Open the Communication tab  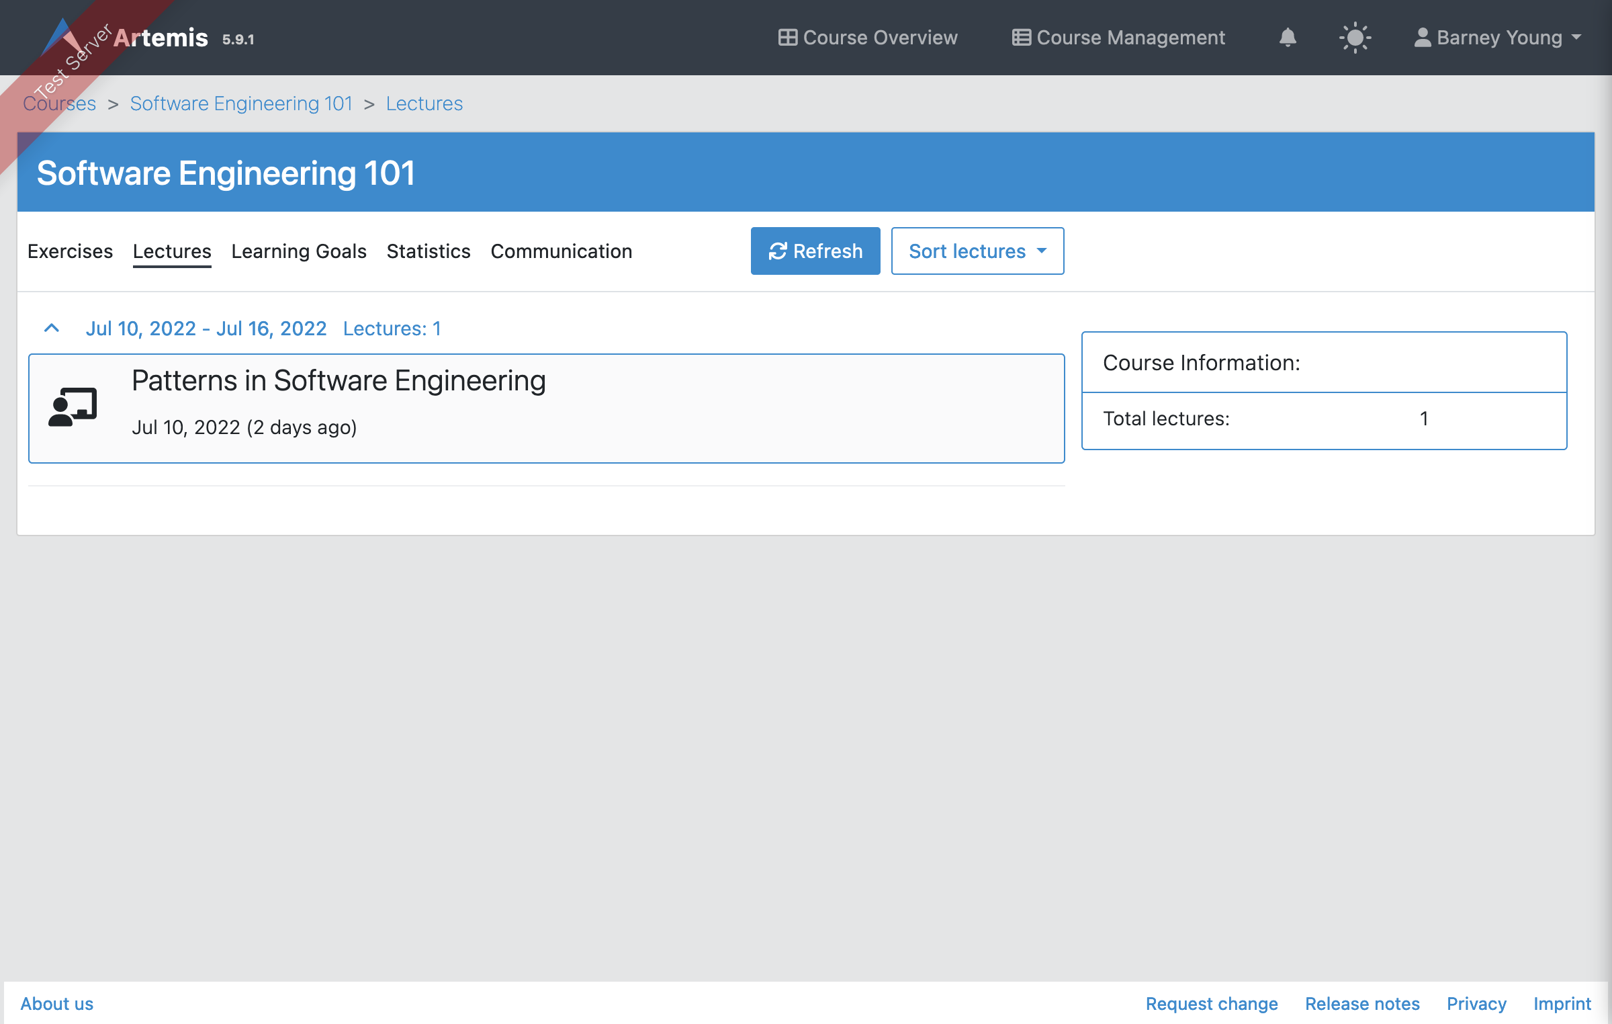[562, 251]
